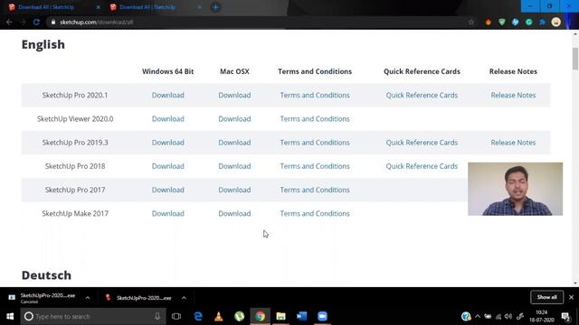Show all downloads
Viewport: 579px width, 325px height.
click(546, 297)
